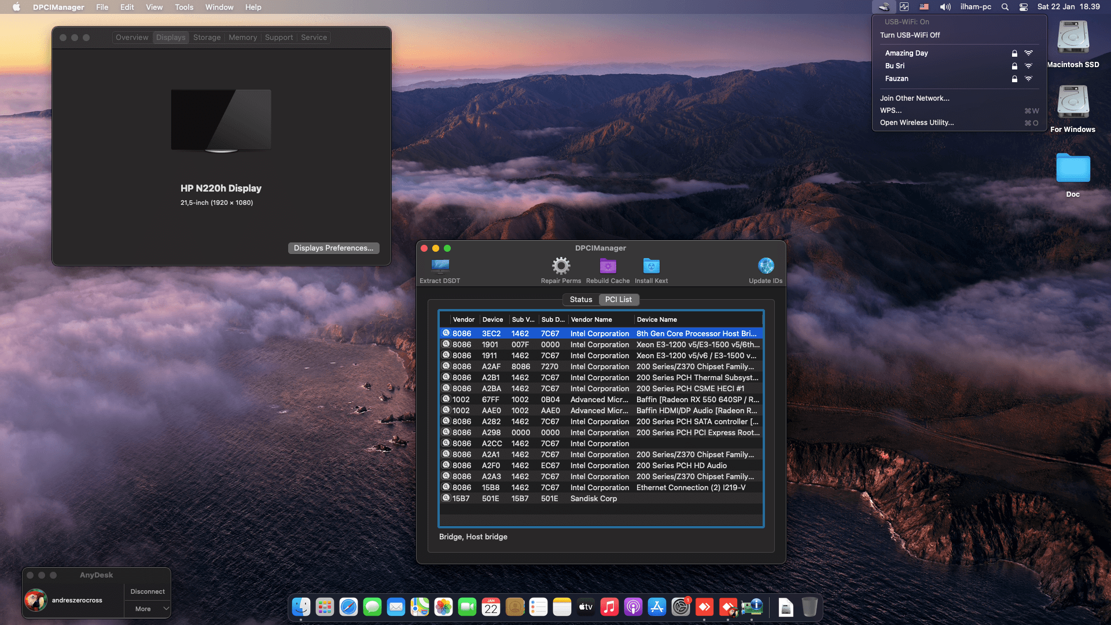The height and width of the screenshot is (625, 1111).
Task: Open Control Center in menu bar
Action: pos(1023,7)
